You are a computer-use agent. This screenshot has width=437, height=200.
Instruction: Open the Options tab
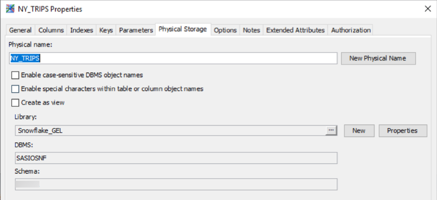pos(225,30)
